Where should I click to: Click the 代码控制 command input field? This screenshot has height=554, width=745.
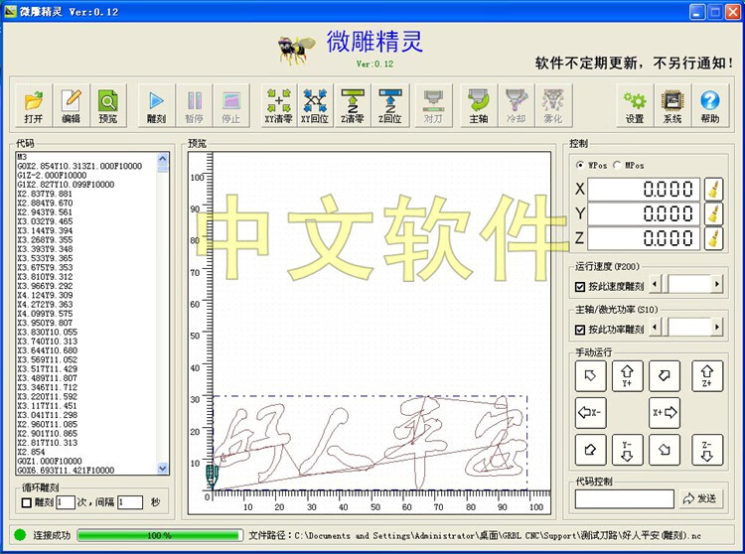(x=625, y=499)
